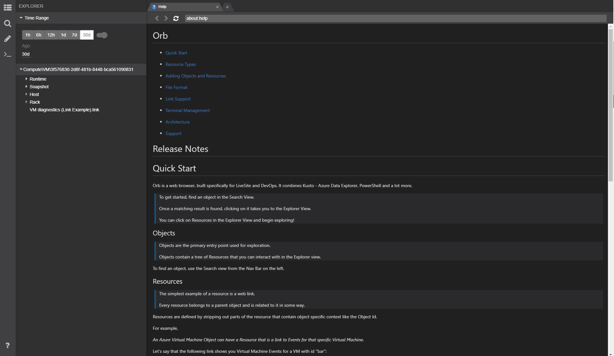Expand the Rack tree item
Image resolution: width=614 pixels, height=356 pixels.
[26, 102]
